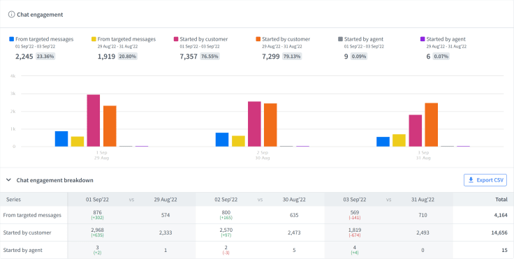Click the blue bar for 3 Sep
514x259 pixels.
tap(383, 142)
